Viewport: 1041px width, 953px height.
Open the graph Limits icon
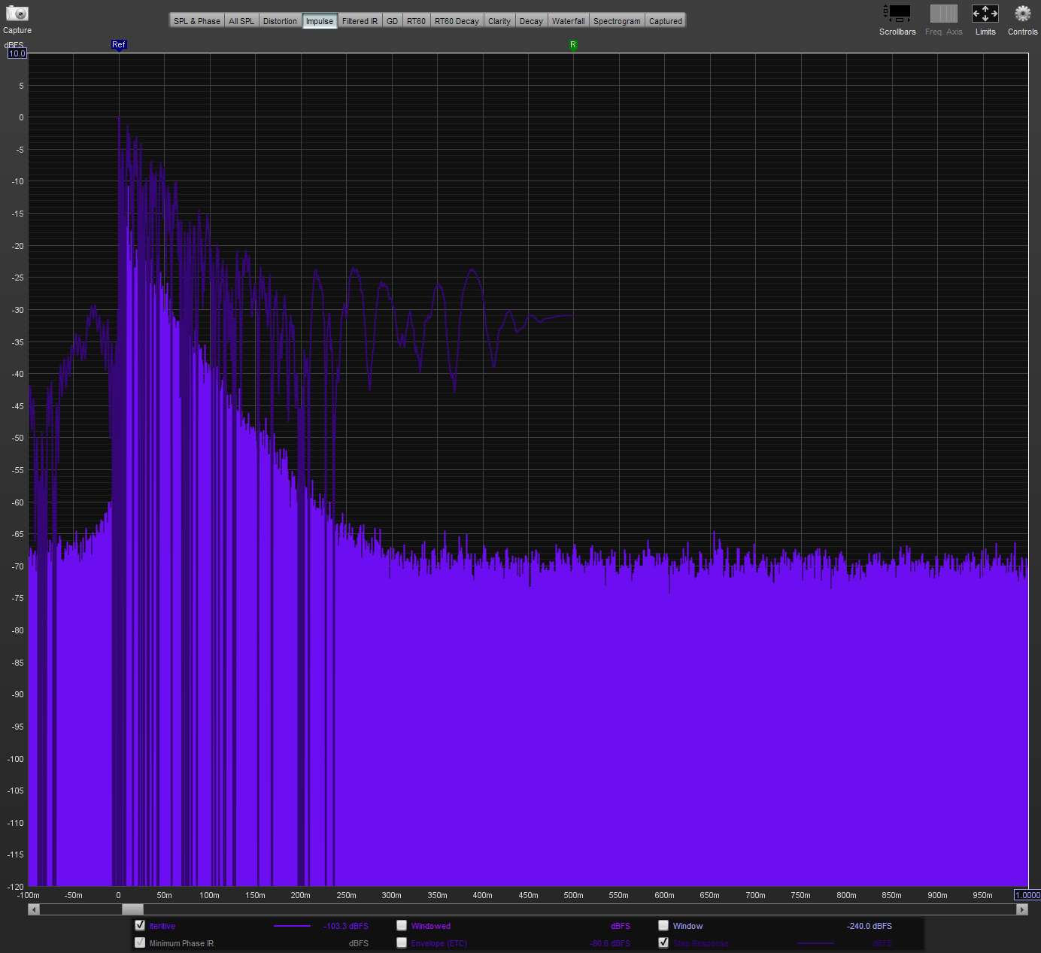click(x=985, y=14)
